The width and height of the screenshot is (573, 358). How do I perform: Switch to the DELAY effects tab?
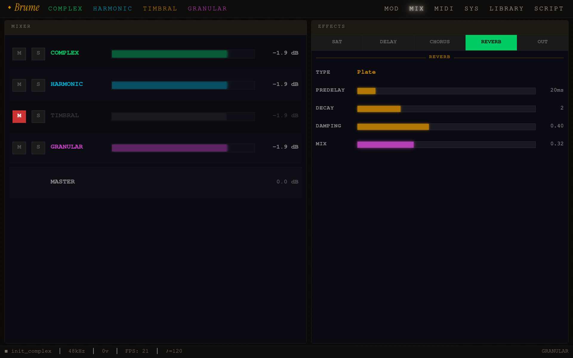[x=388, y=42]
